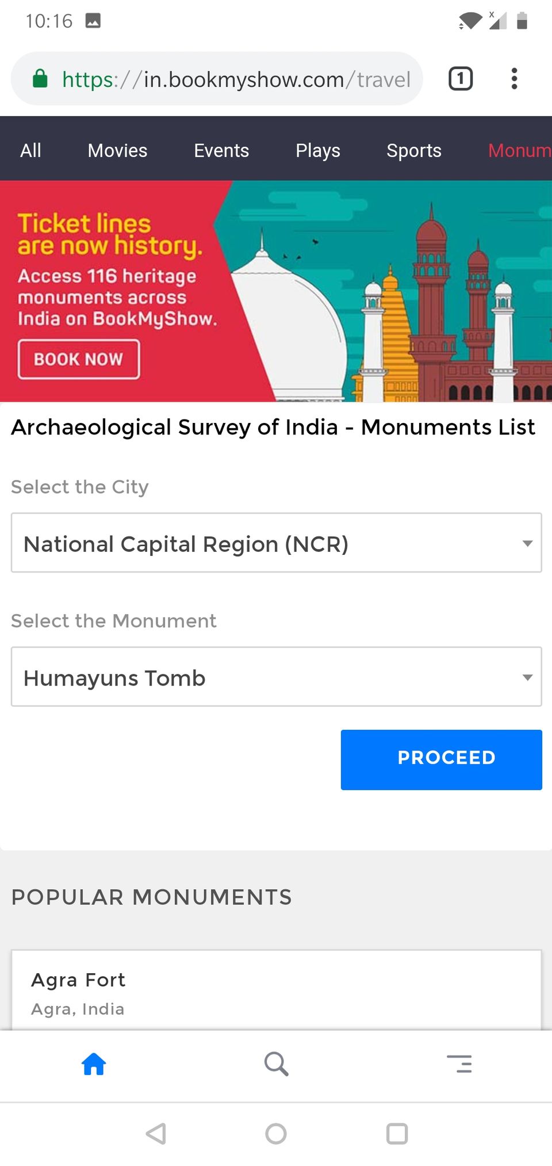Open the Agra Fort monument card

click(277, 990)
